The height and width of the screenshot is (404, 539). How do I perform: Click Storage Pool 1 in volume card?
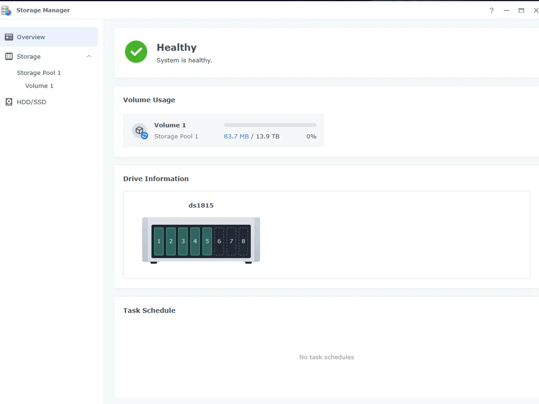point(176,136)
